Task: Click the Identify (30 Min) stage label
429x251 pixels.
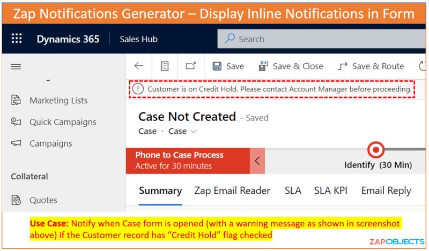Action: [x=378, y=165]
